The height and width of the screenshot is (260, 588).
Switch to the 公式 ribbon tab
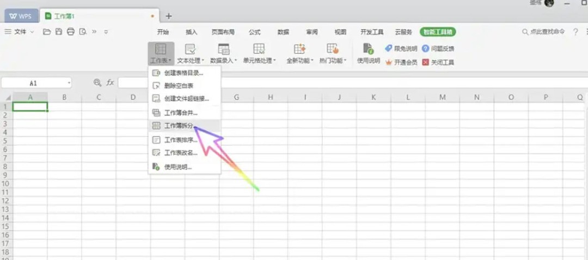tap(255, 32)
